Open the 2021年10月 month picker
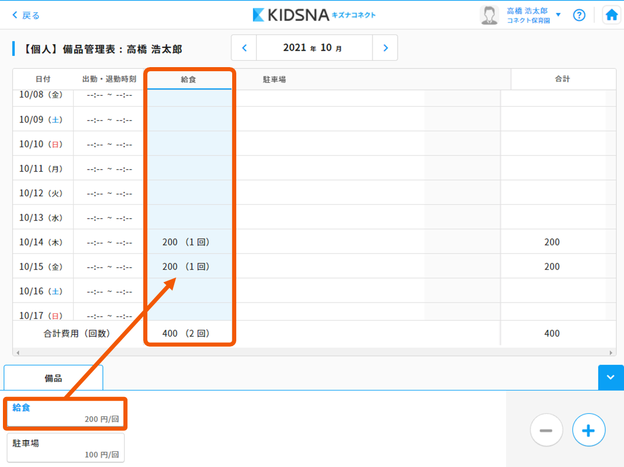The height and width of the screenshot is (467, 624). pos(314,48)
